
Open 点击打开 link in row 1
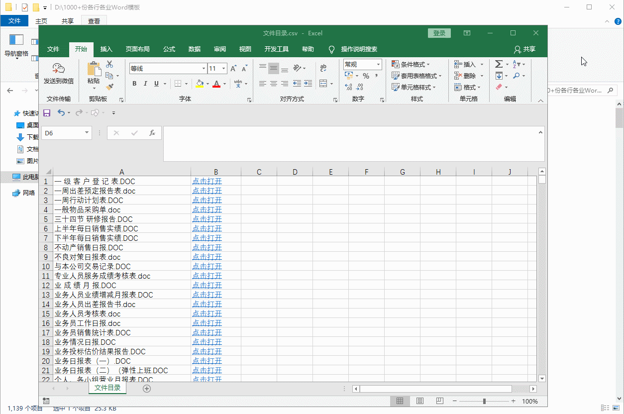coord(207,181)
